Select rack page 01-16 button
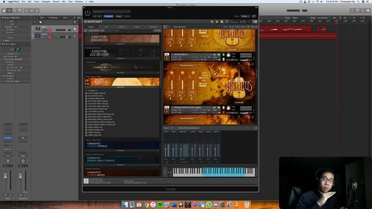The width and height of the screenshot is (372, 209). pos(225,27)
